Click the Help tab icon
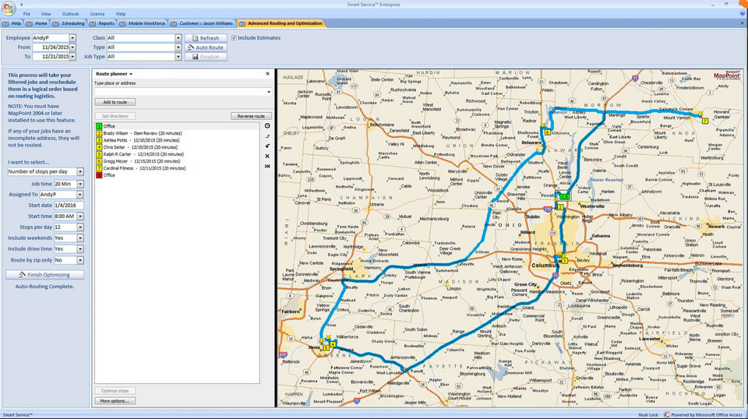Screen dimensions: 748x419 point(5,23)
